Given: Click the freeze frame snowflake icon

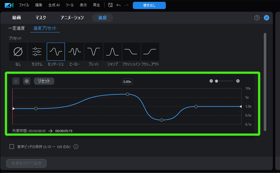Looking at the screenshot, I should pyautogui.click(x=26, y=81).
